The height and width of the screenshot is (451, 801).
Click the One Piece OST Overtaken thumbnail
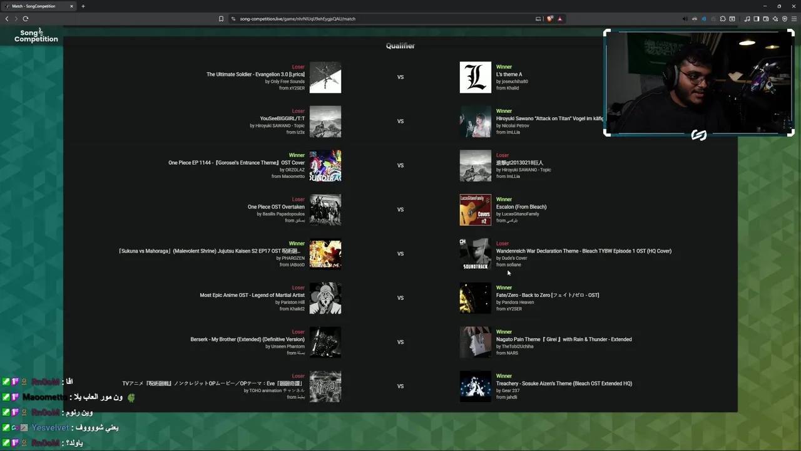tap(325, 210)
